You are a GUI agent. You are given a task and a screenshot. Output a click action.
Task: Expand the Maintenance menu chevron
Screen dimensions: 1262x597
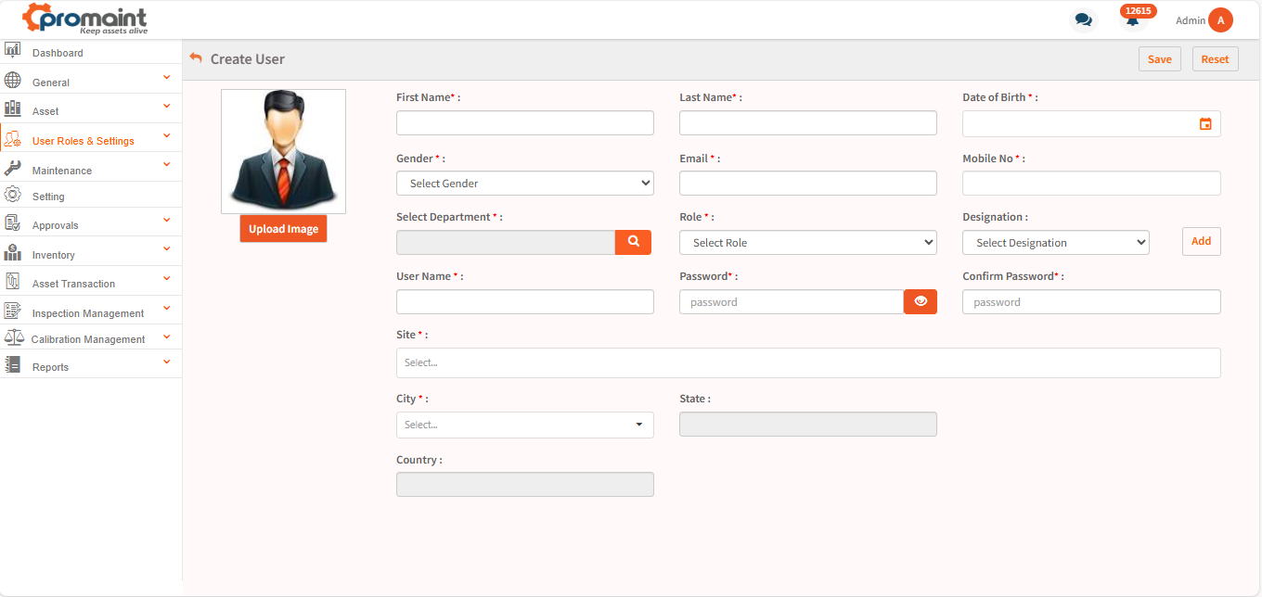167,164
